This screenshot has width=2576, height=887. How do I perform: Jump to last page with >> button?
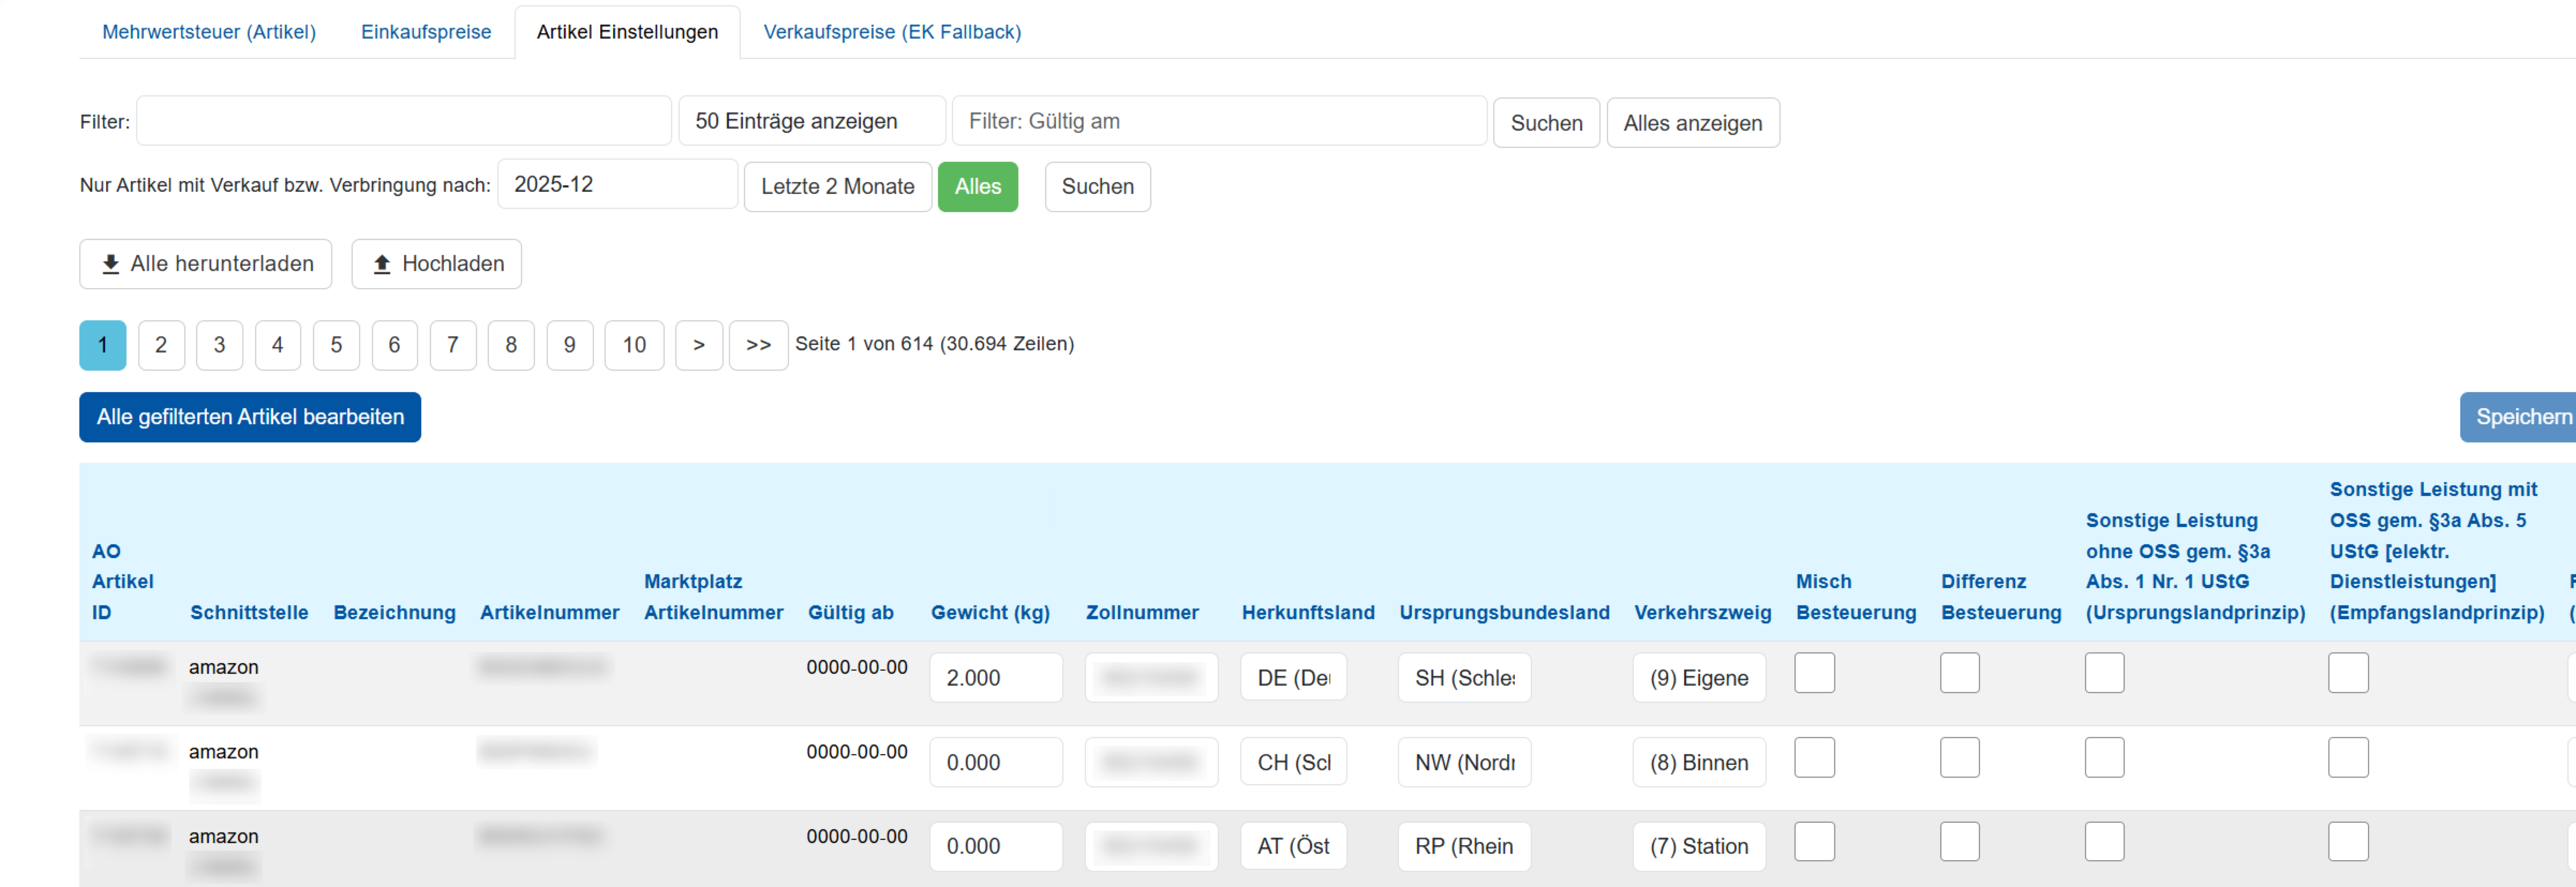point(758,344)
